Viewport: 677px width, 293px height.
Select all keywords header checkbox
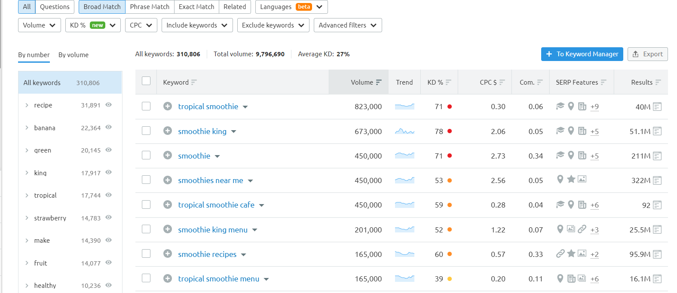(x=146, y=81)
